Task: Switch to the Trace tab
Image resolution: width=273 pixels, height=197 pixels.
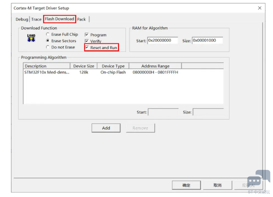Action: coord(36,19)
